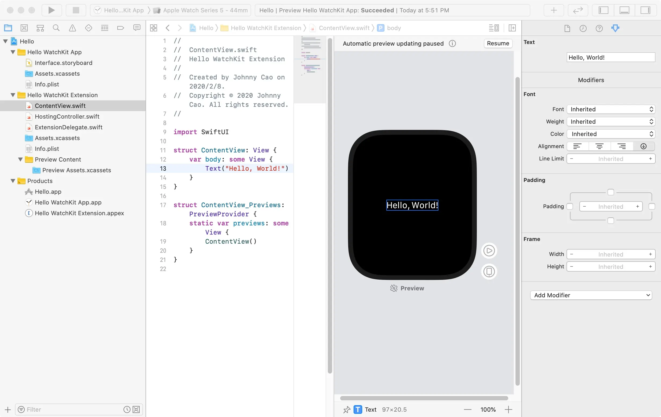Screen dimensions: 661x417
Task: Open the Color inherited picker
Action: click(611, 134)
